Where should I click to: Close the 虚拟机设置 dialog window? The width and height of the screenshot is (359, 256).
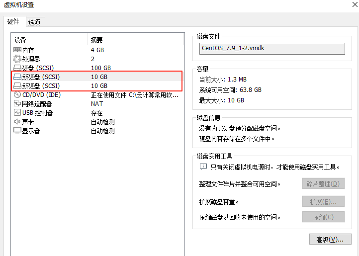[355, 4]
